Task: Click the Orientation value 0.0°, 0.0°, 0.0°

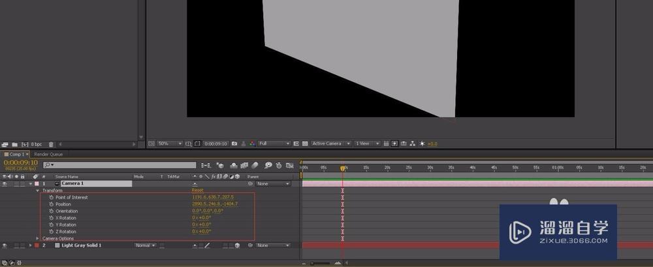Action: coord(208,211)
